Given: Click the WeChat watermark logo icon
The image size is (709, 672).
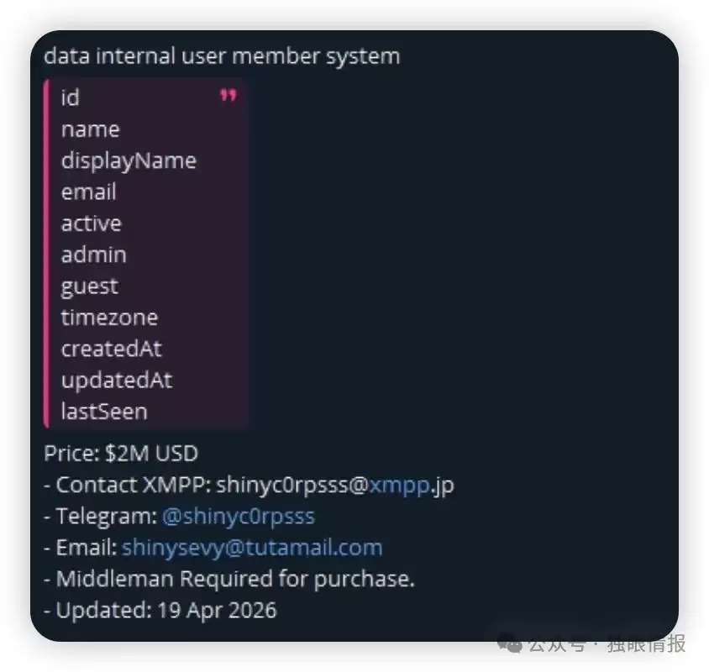Looking at the screenshot, I should pos(511,644).
